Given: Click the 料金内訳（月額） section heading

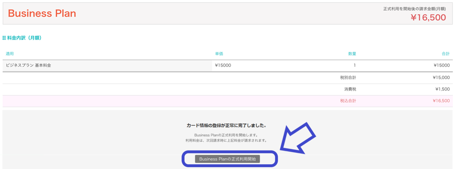Looking at the screenshot, I should pos(24,38).
